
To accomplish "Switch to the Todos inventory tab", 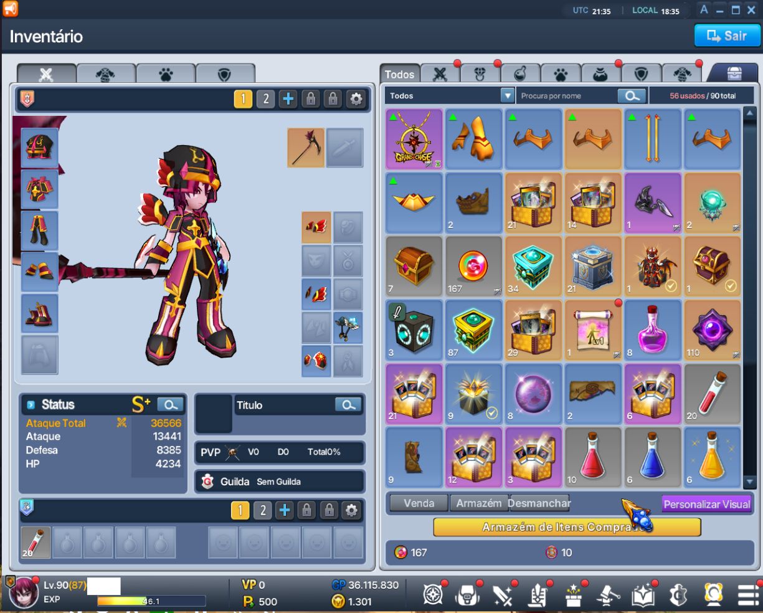I will click(x=399, y=74).
